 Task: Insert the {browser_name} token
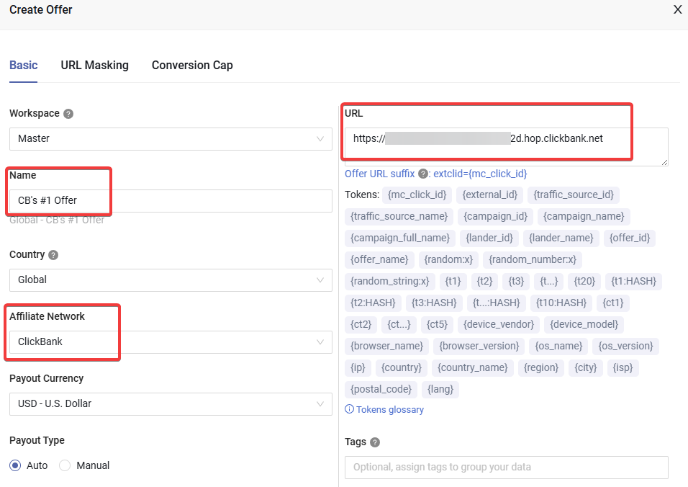pyautogui.click(x=386, y=346)
